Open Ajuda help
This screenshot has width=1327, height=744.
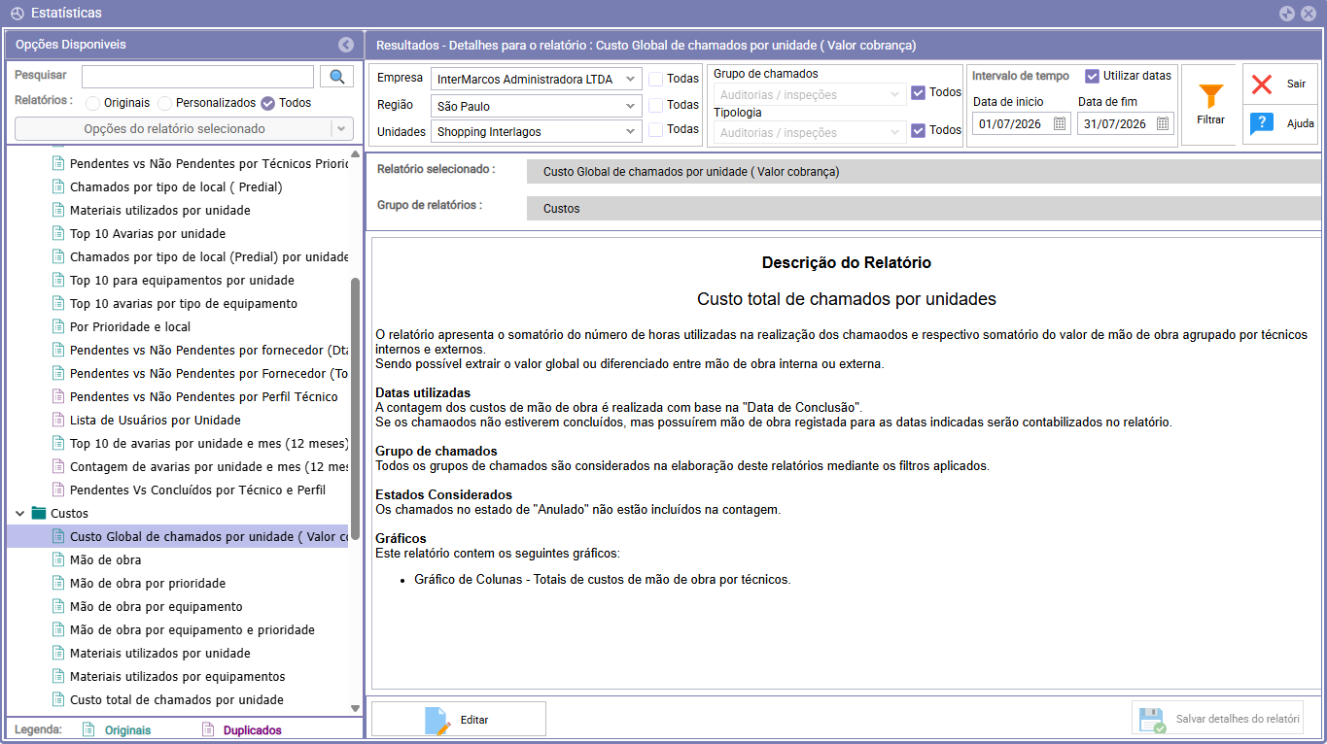1280,124
